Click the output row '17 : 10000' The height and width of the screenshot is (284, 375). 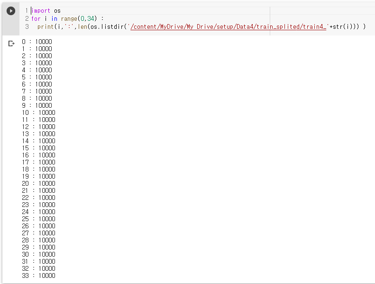(38, 162)
